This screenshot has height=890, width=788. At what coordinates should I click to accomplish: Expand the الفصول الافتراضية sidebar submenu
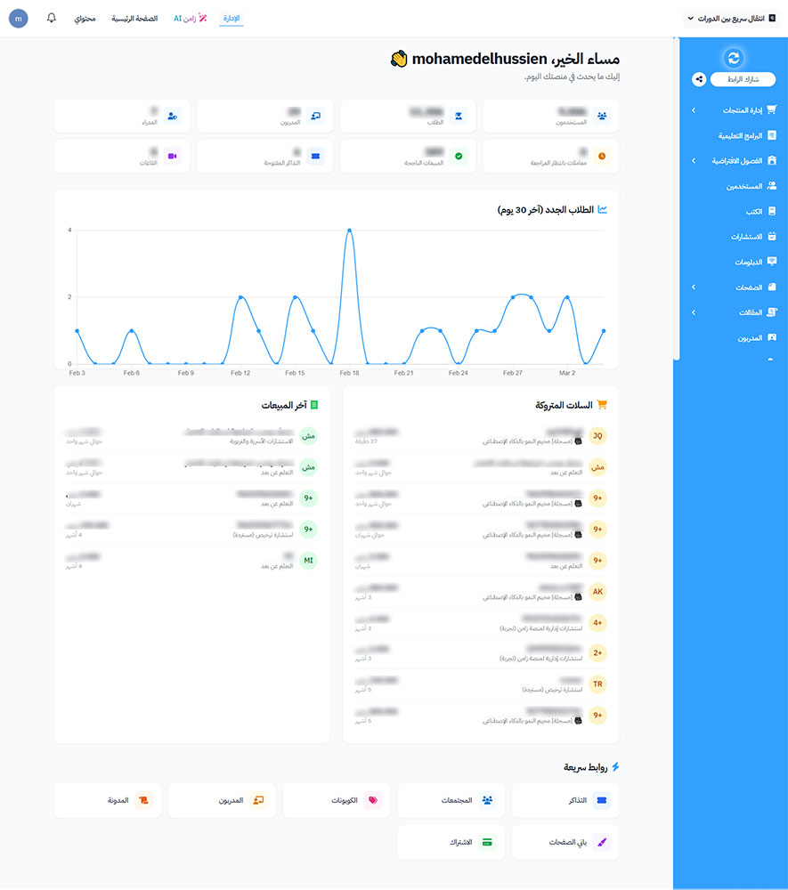(694, 161)
